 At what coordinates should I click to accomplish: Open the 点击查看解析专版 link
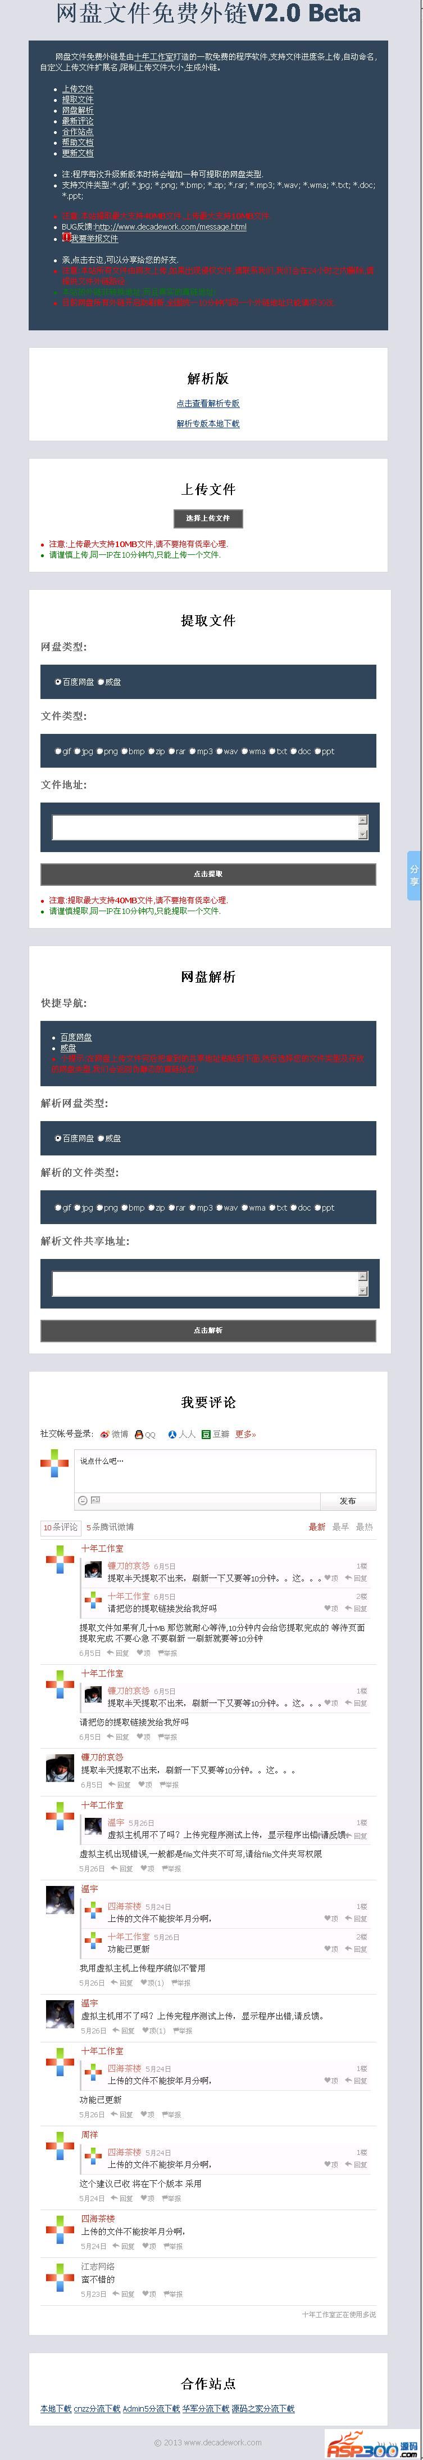pyautogui.click(x=208, y=403)
